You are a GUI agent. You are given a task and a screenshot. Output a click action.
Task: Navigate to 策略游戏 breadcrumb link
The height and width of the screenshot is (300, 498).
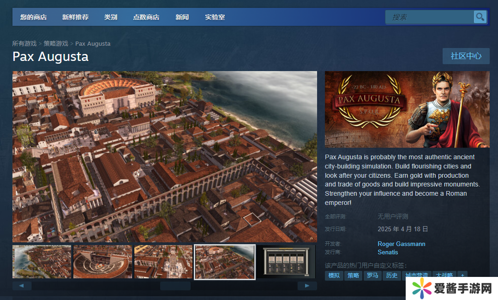[x=56, y=43]
